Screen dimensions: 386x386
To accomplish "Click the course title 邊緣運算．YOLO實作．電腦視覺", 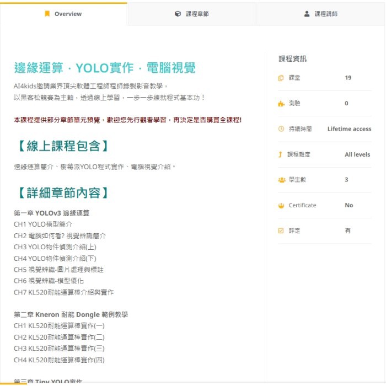I will pyautogui.click(x=105, y=68).
